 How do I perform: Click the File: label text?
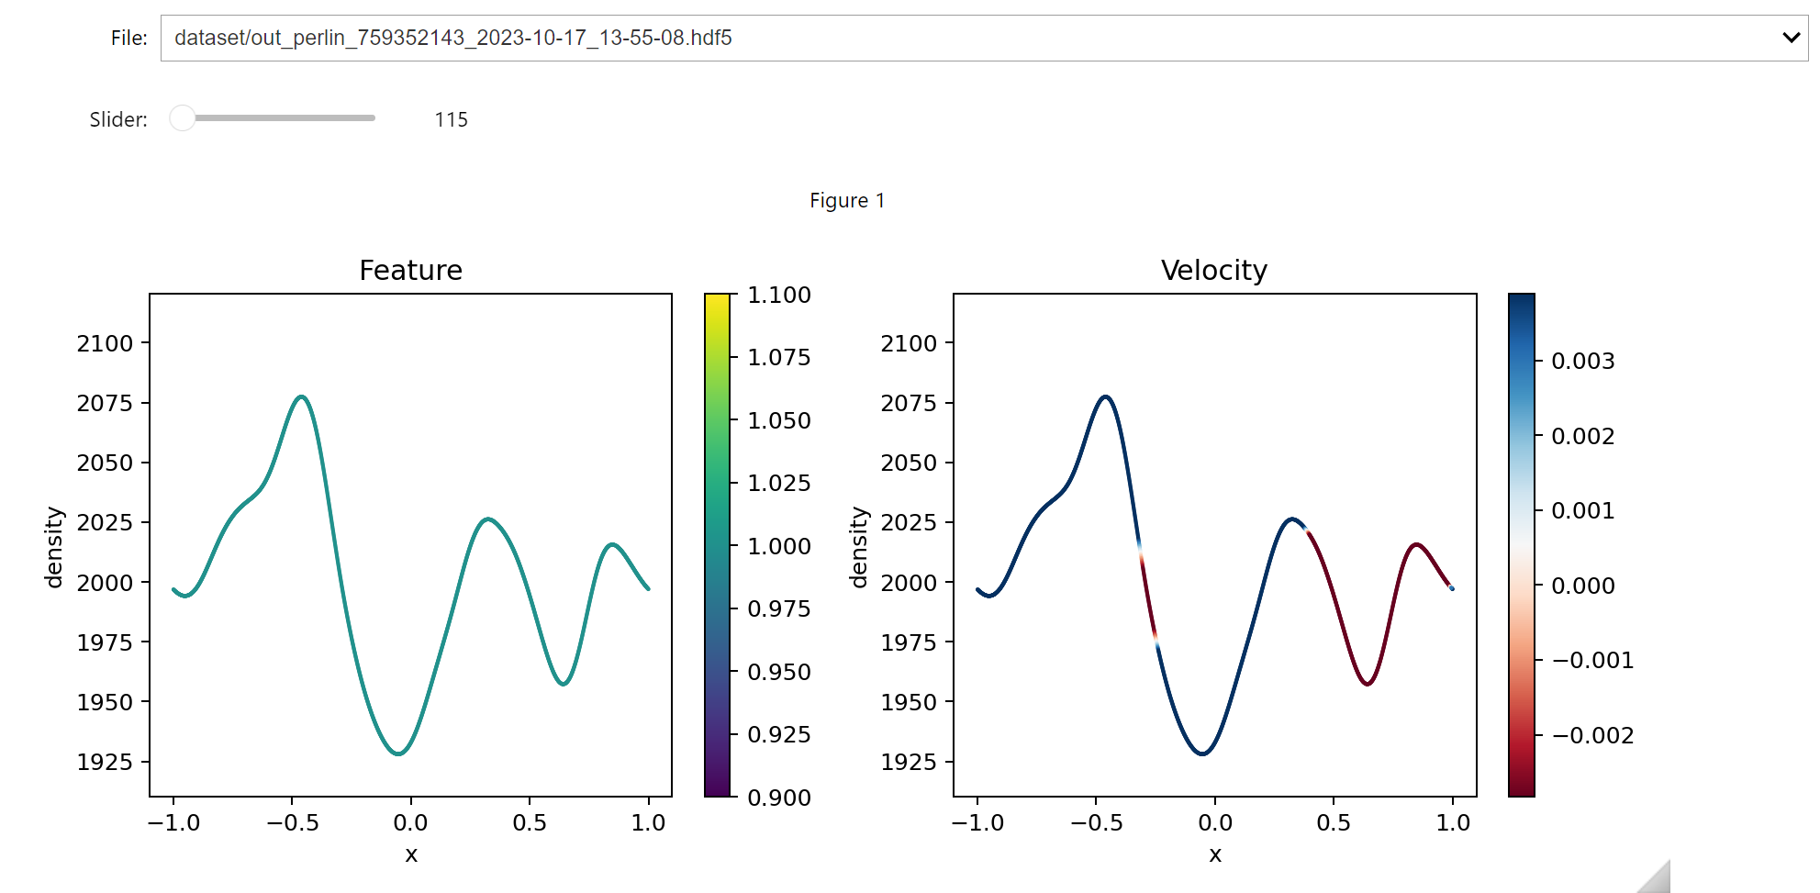pyautogui.click(x=128, y=38)
